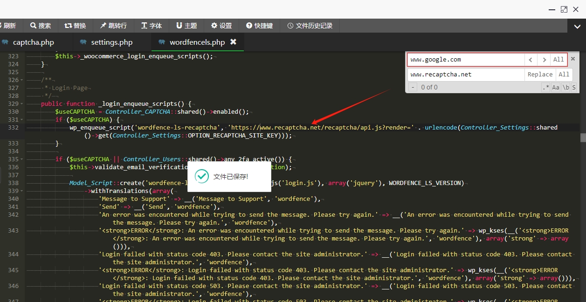Close the find and replace panel

(573, 59)
